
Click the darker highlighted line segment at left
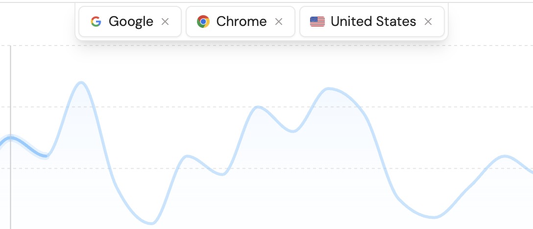(x=24, y=145)
